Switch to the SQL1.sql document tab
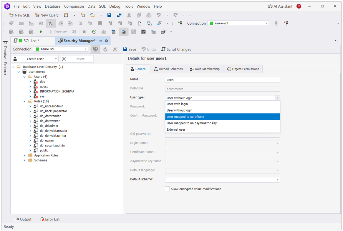This screenshot has height=231, width=343. (33, 41)
